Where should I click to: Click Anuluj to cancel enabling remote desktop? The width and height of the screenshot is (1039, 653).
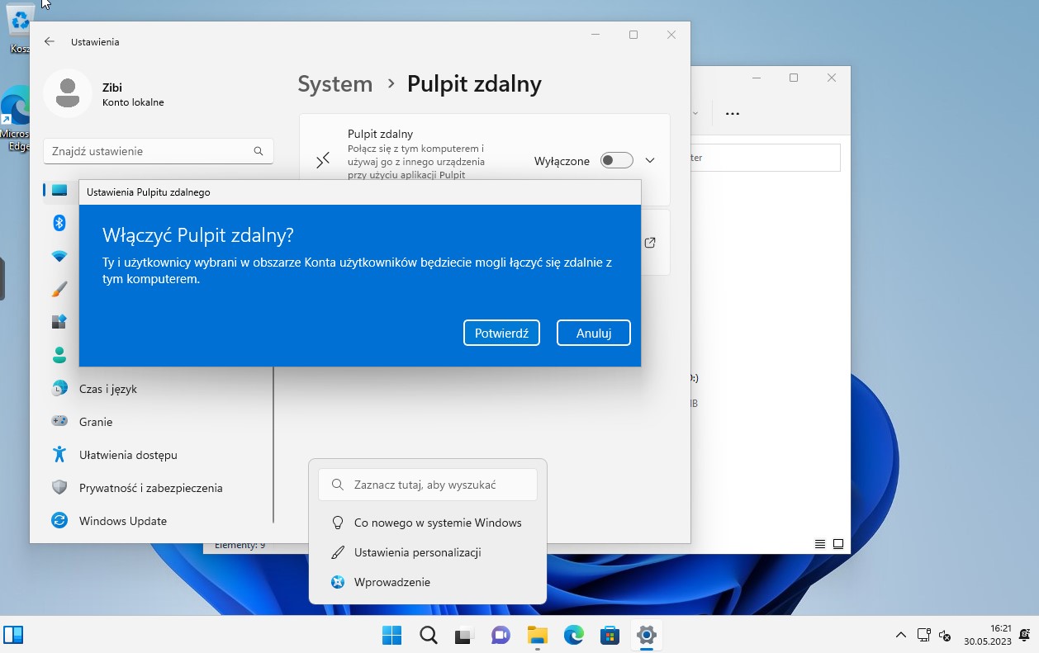click(x=593, y=333)
